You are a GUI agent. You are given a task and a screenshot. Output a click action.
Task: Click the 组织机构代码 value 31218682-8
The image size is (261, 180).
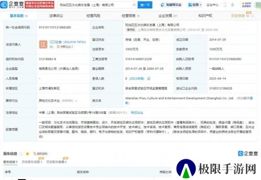tap(47, 59)
